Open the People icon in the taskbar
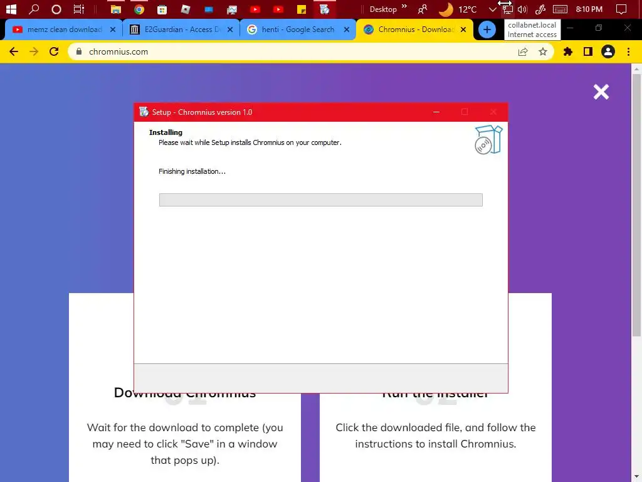 [x=423, y=9]
